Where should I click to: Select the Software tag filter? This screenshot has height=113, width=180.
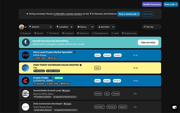click(x=83, y=33)
